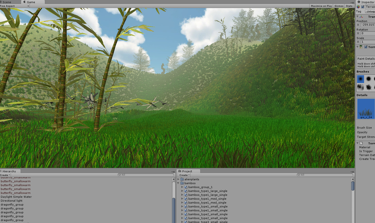Click the Maximize on Play button
The width and height of the screenshot is (375, 223).
pyautogui.click(x=322, y=6)
